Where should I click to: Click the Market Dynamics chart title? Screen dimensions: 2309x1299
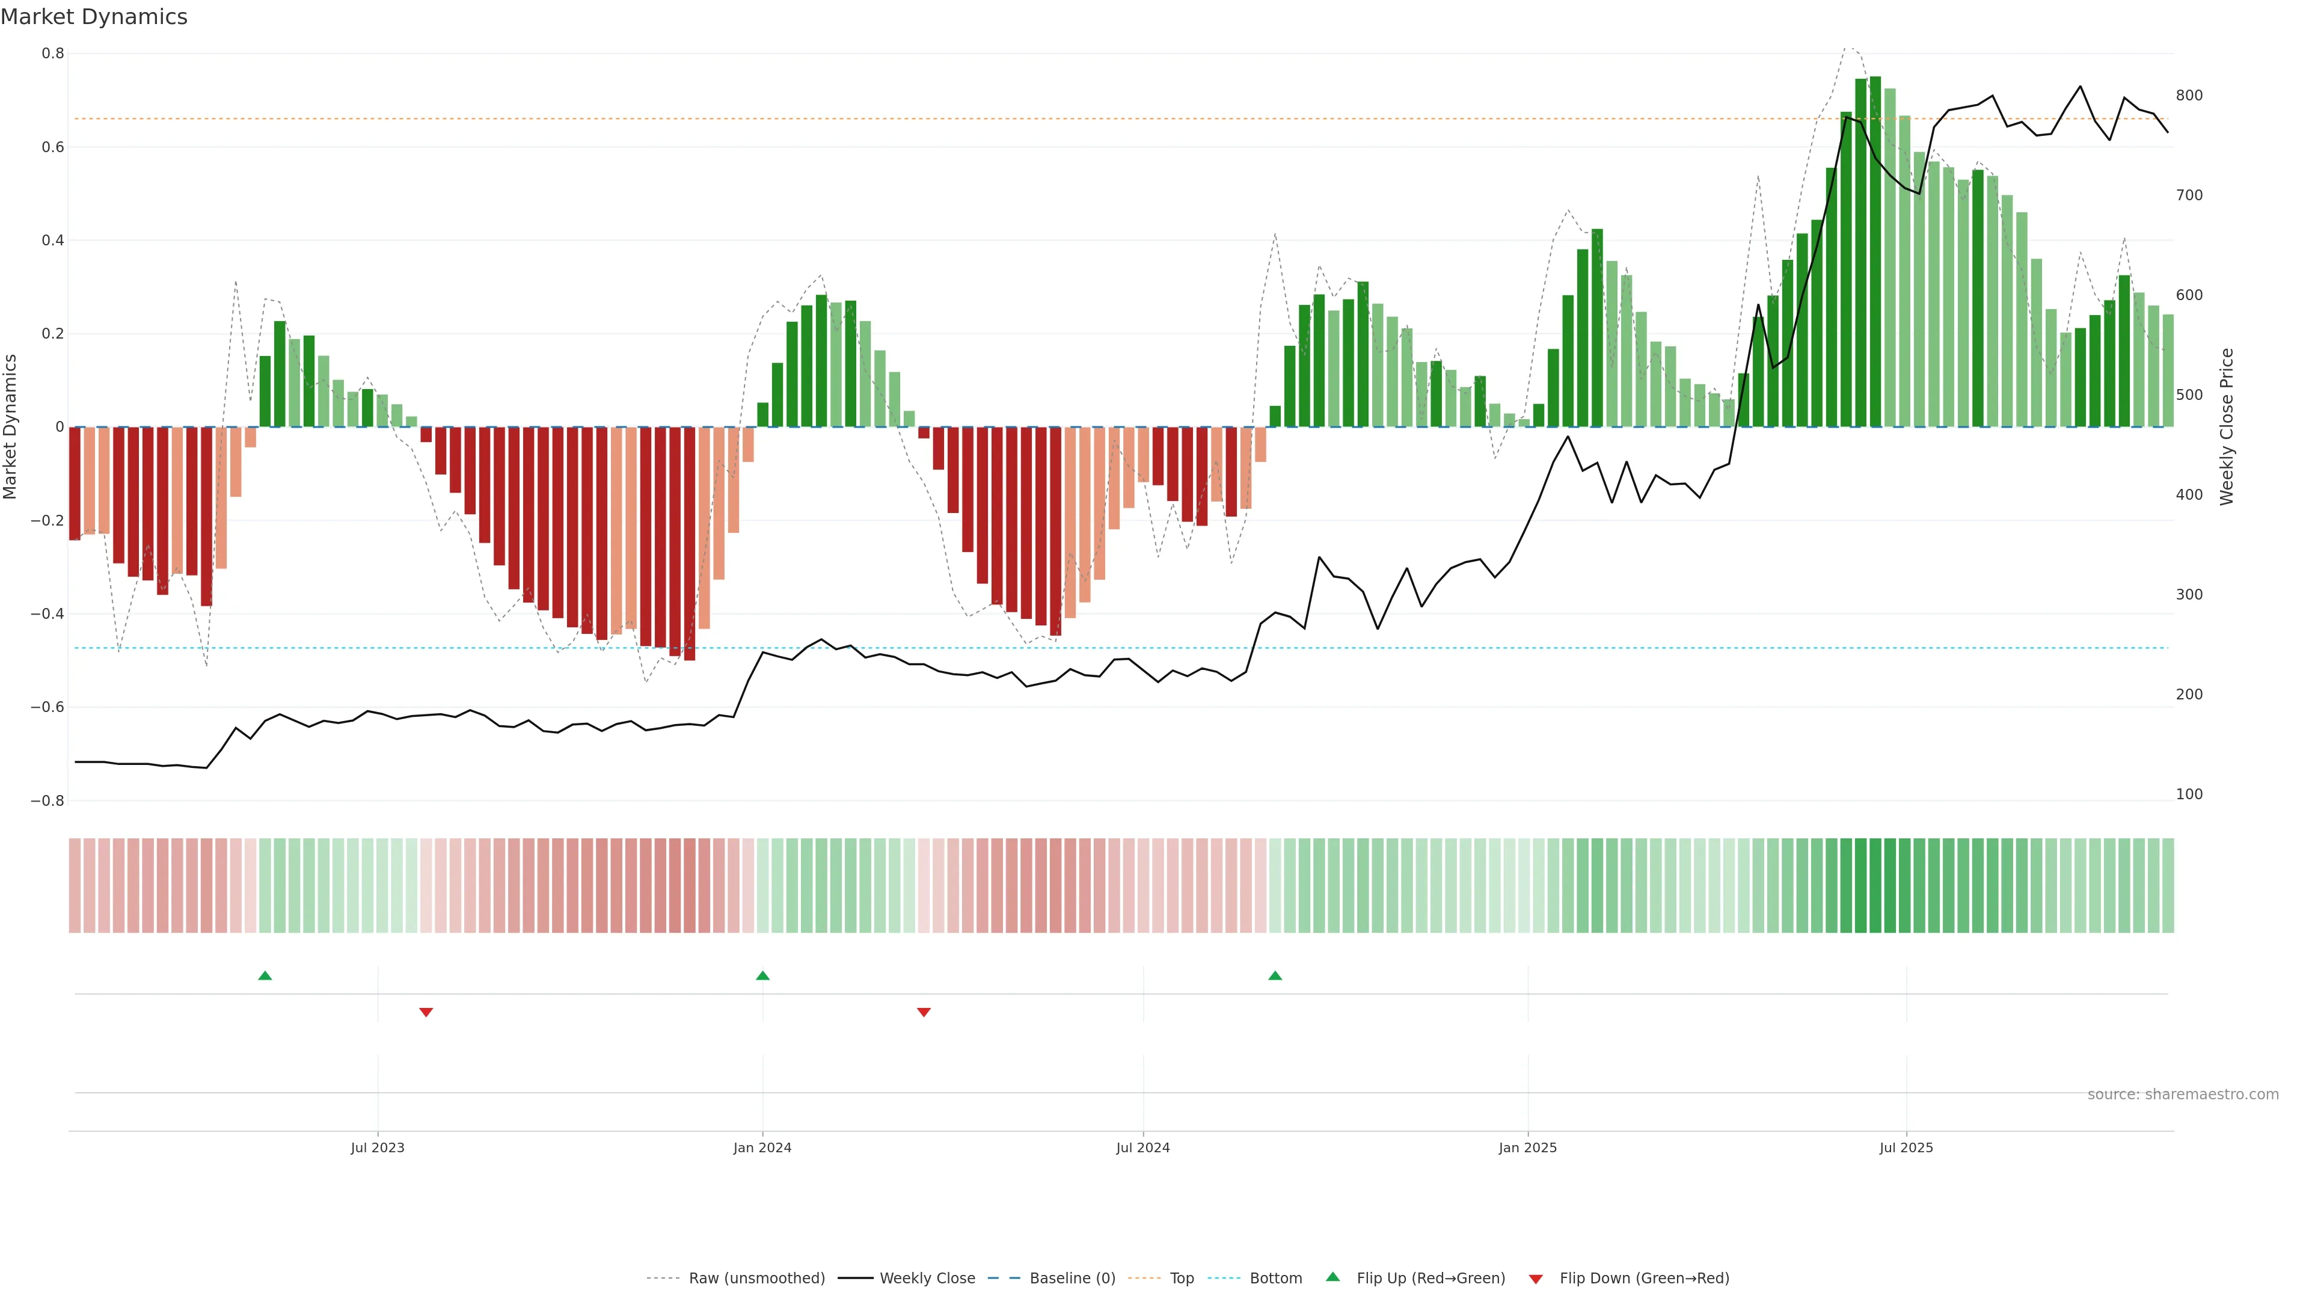(x=94, y=17)
